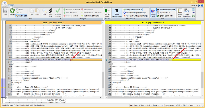Screen dimensions: 205x108
Task: Open the About info icon
Action: [202, 5]
